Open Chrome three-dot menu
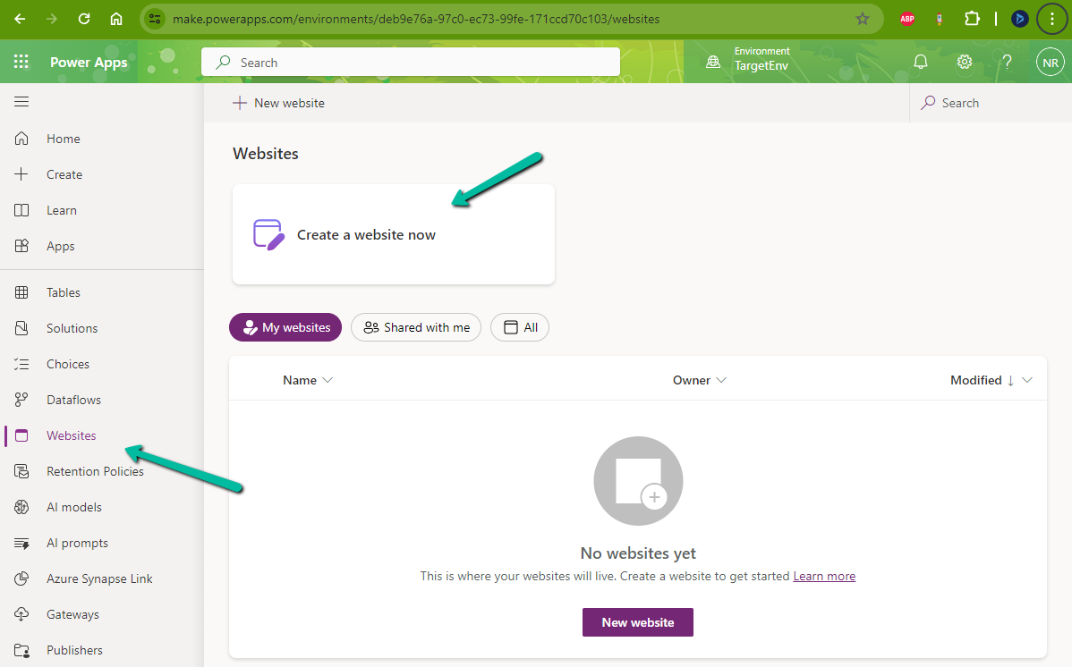 tap(1051, 19)
